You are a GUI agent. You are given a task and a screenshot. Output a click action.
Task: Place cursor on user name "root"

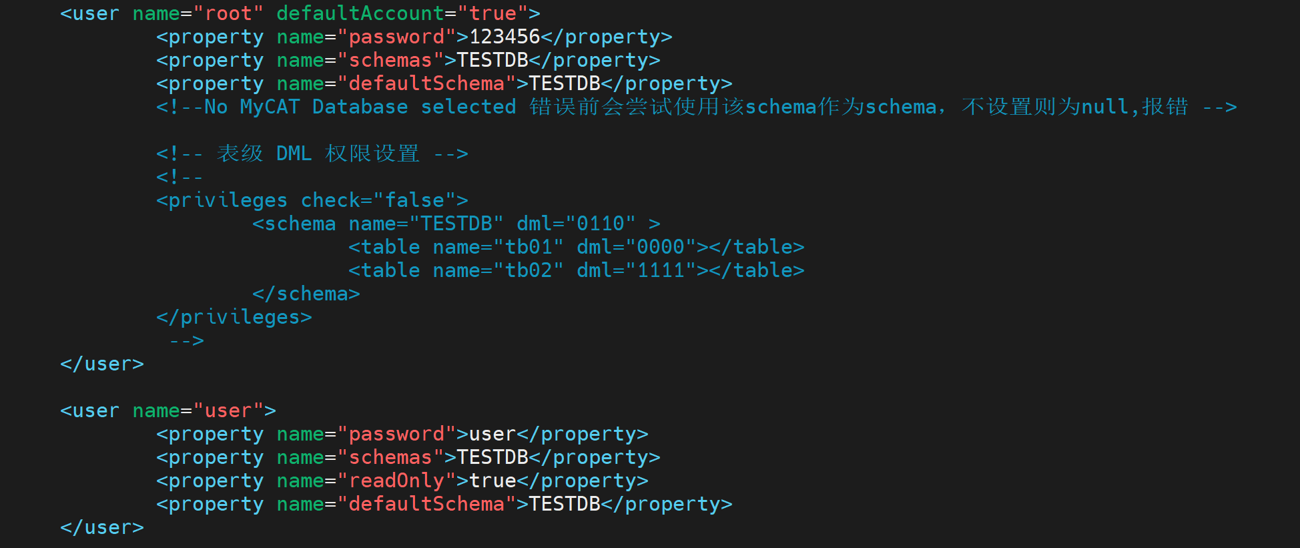click(x=228, y=13)
